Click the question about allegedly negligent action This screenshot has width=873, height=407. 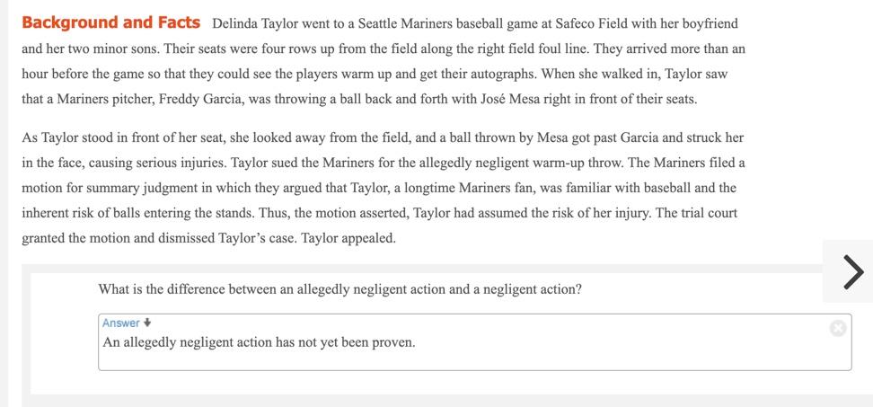tap(339, 289)
